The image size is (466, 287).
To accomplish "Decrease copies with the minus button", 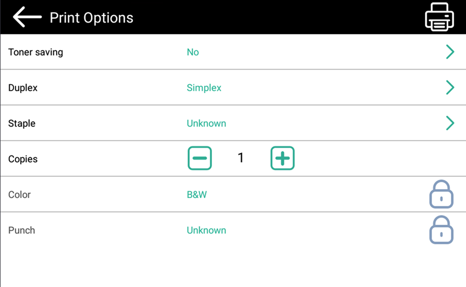I will click(200, 158).
